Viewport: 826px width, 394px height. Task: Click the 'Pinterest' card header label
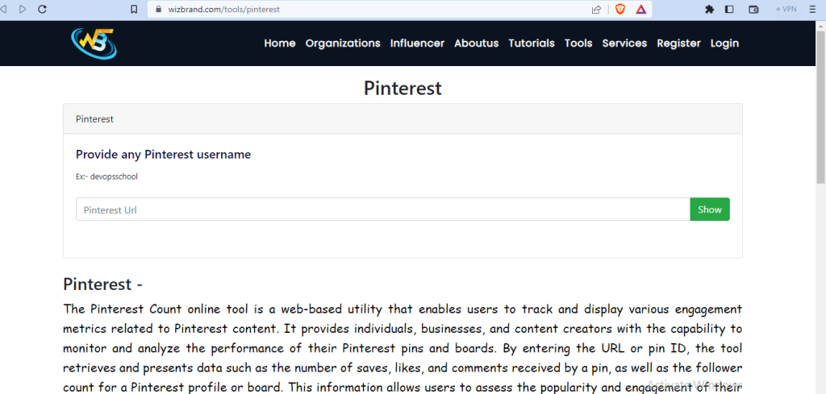coord(95,119)
